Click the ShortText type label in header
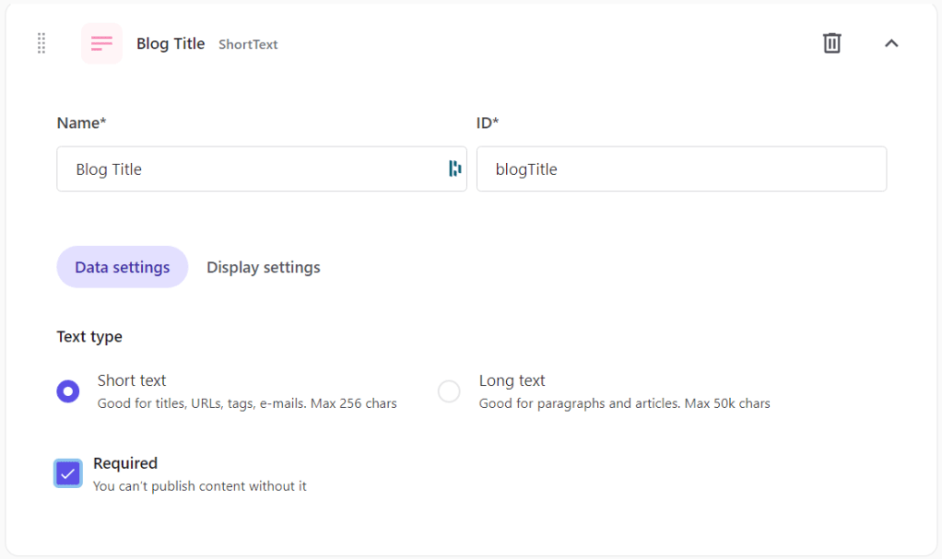 coord(248,44)
